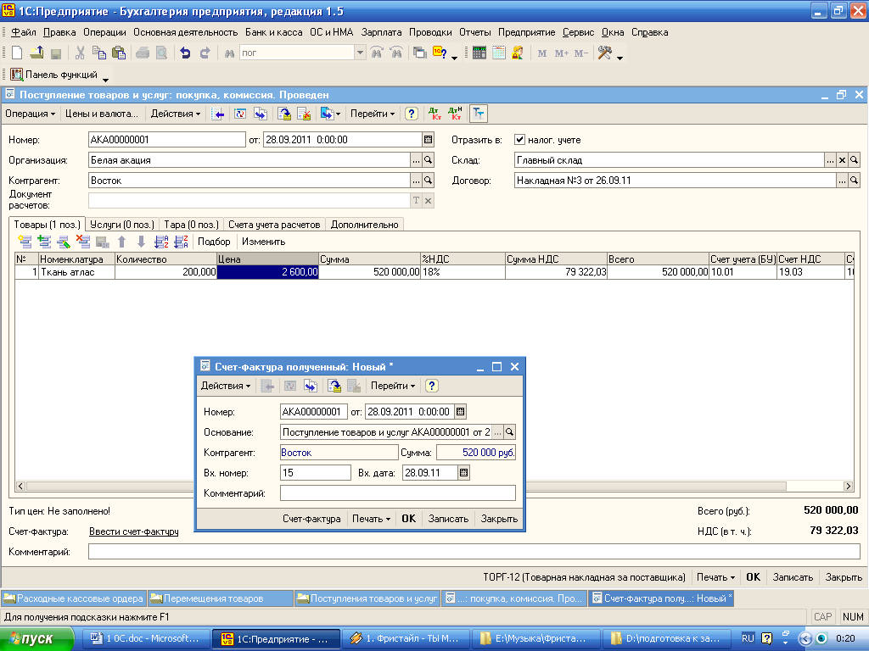
Task: Click the add row icon in Товары table
Action: [x=25, y=242]
